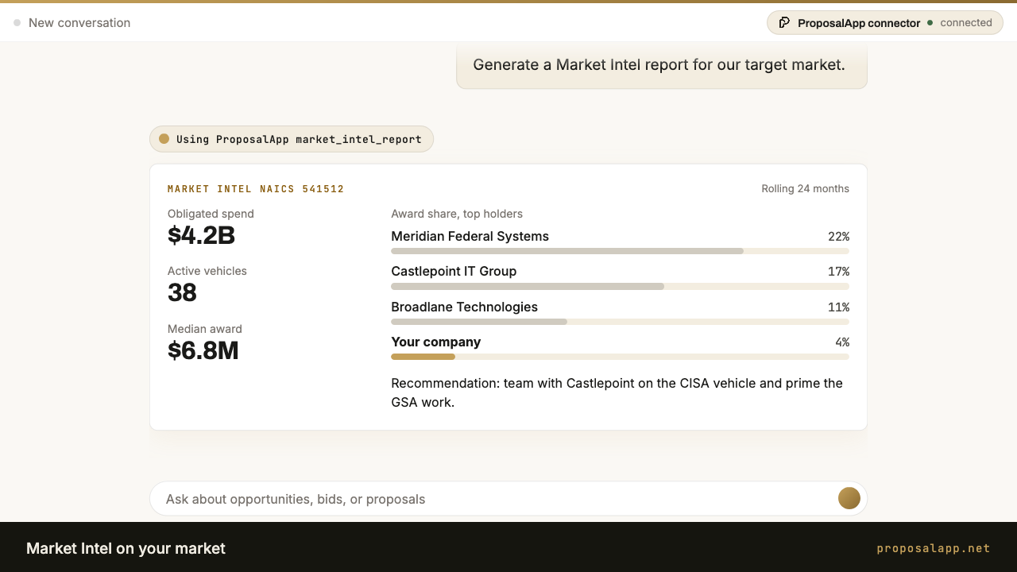This screenshot has height=572, width=1017.
Task: Click the Active vehicles label
Action: coord(207,271)
